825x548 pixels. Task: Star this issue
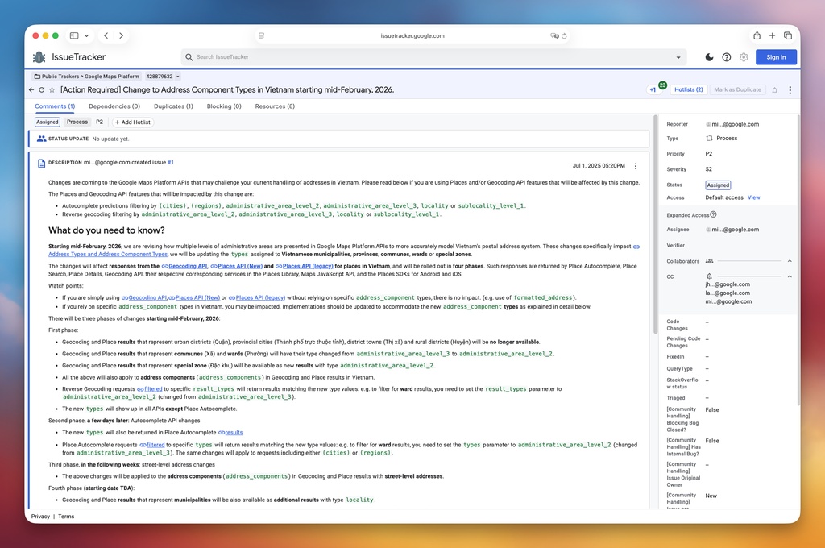pyautogui.click(x=52, y=90)
